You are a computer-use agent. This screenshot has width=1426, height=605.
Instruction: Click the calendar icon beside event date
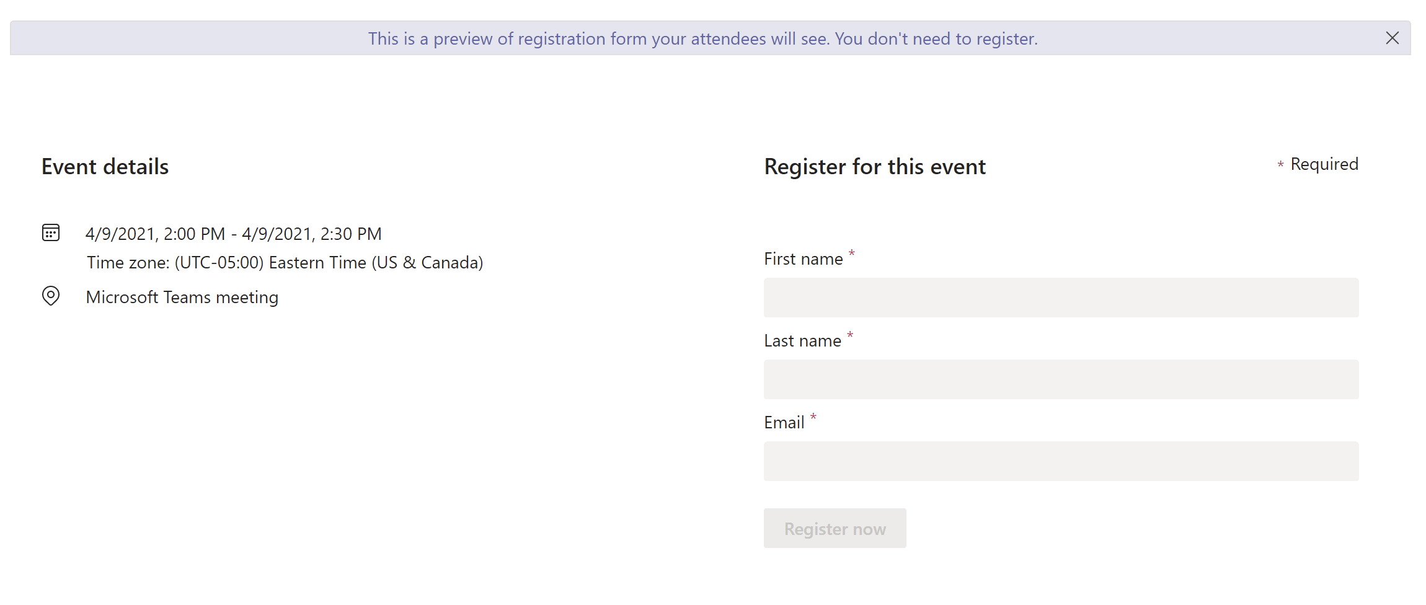coord(51,233)
